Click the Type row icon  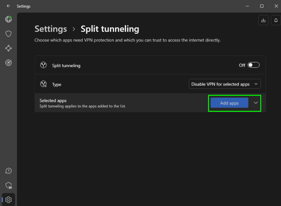[x=44, y=84]
